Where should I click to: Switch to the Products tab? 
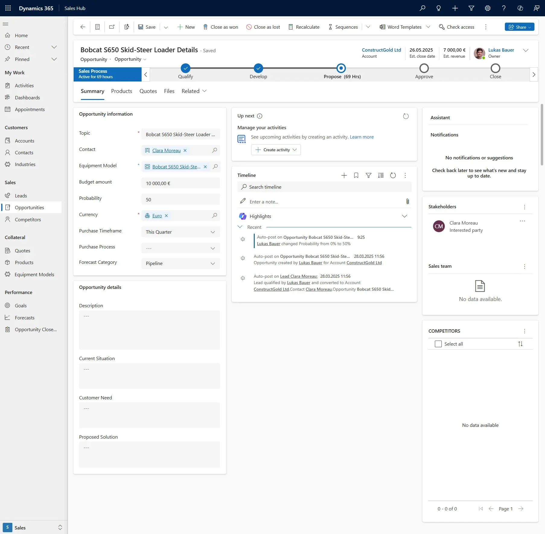(121, 91)
